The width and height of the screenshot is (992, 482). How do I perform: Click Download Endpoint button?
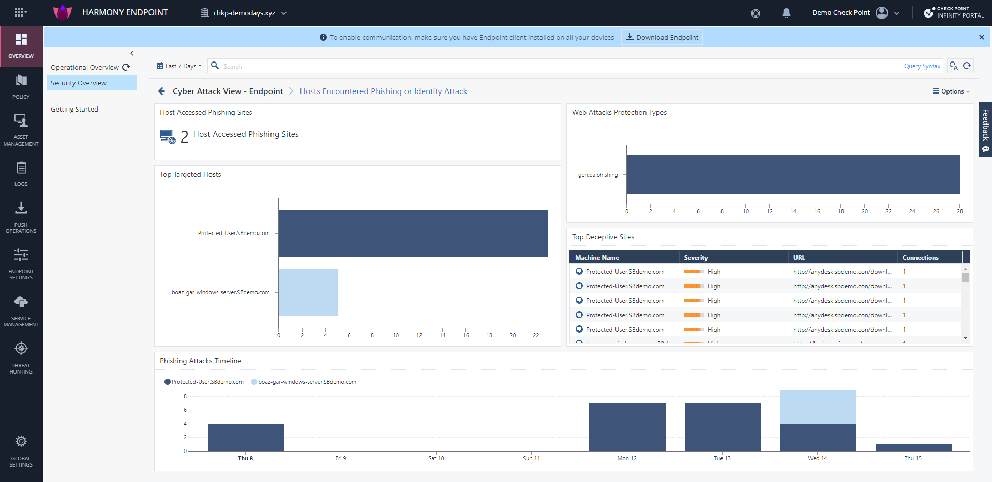(662, 37)
